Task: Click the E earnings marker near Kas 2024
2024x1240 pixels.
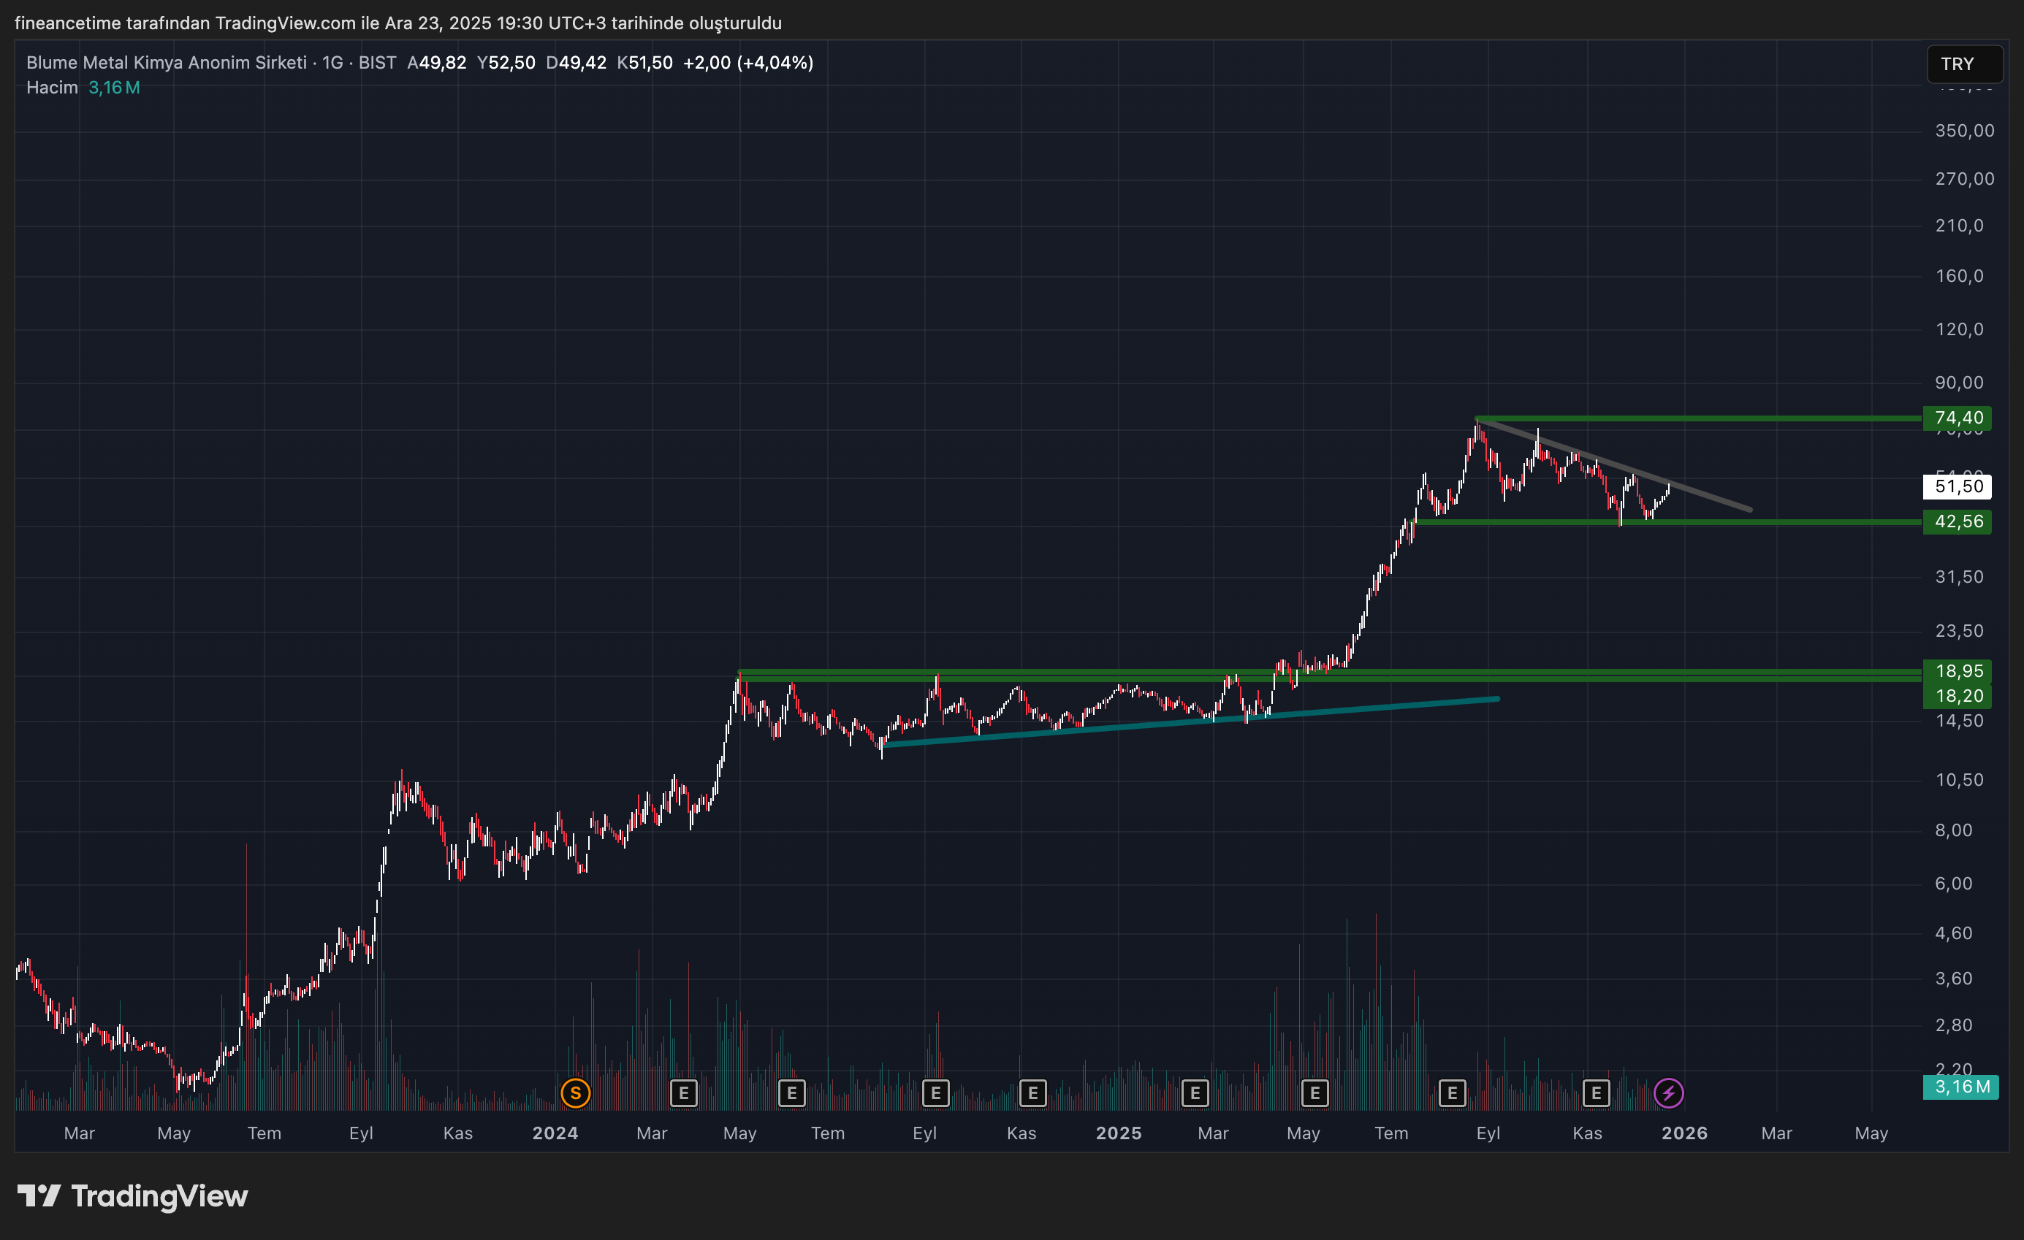Action: coord(1033,1093)
